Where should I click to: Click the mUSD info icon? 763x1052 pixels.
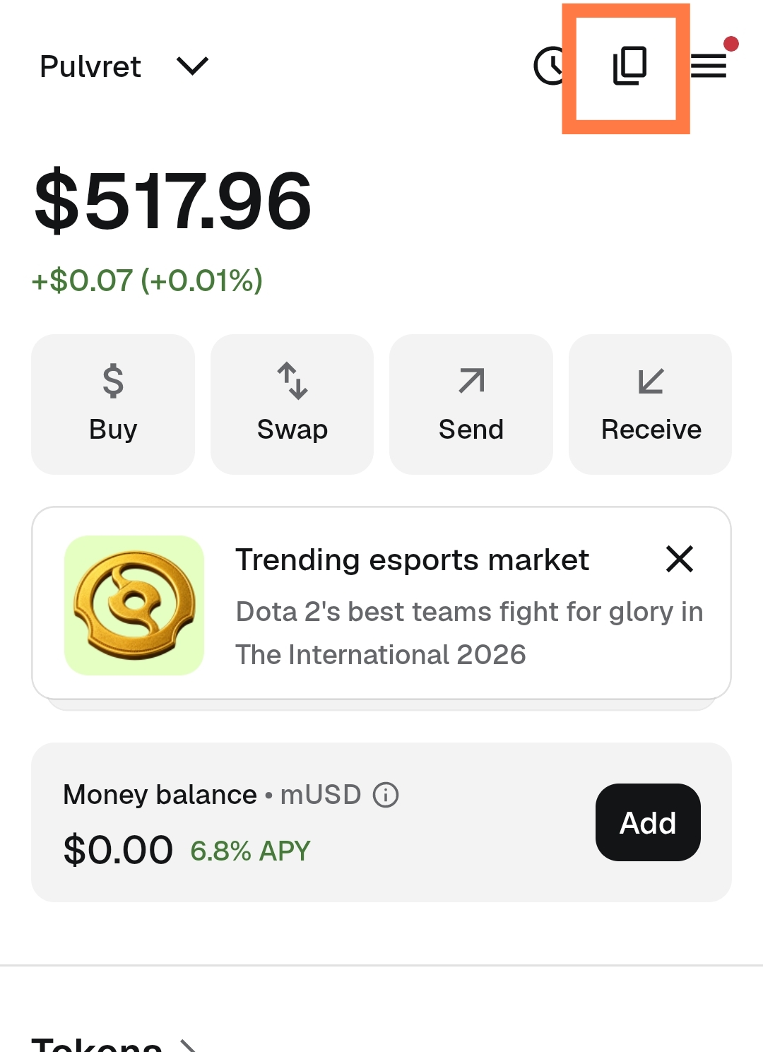click(386, 795)
